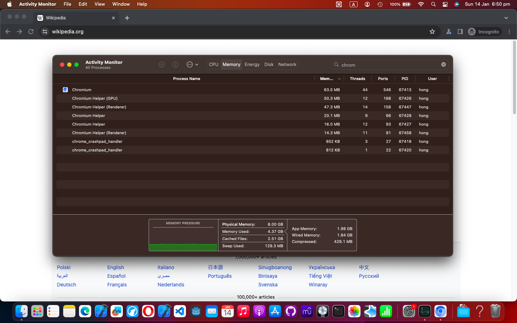
Task: Sort by the Threads column header
Action: pos(357,79)
